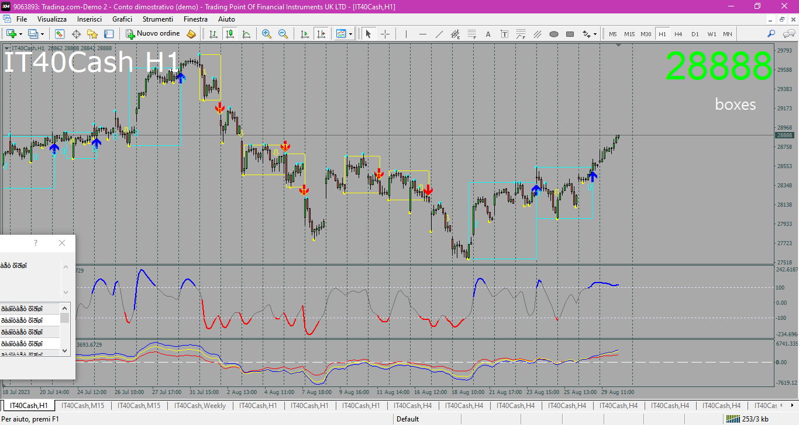Click the arrows objects icon
Viewport: 799px width, 425px height.
(586, 34)
